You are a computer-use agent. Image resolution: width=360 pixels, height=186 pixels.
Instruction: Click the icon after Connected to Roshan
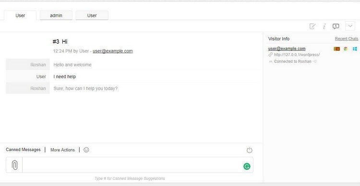point(315,61)
